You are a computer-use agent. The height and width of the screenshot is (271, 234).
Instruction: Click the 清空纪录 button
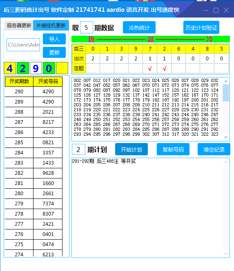pyautogui.click(x=214, y=149)
